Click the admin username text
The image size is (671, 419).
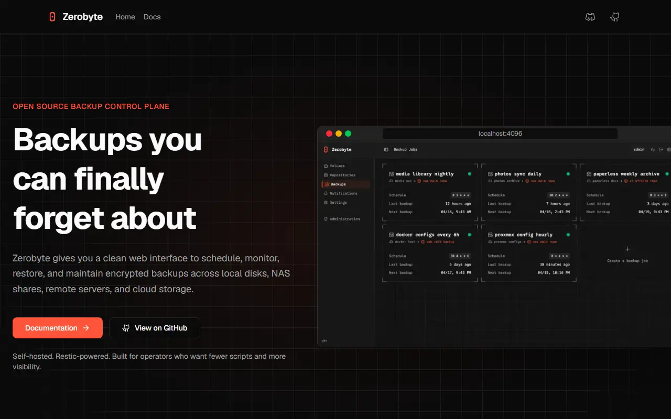(x=639, y=150)
